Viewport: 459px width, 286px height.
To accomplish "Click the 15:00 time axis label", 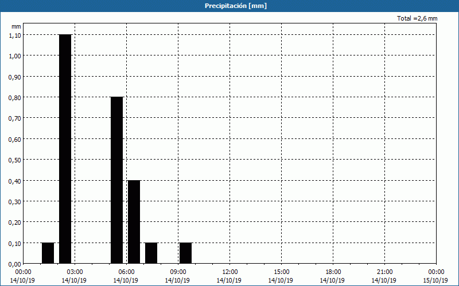I will pyautogui.click(x=281, y=272).
